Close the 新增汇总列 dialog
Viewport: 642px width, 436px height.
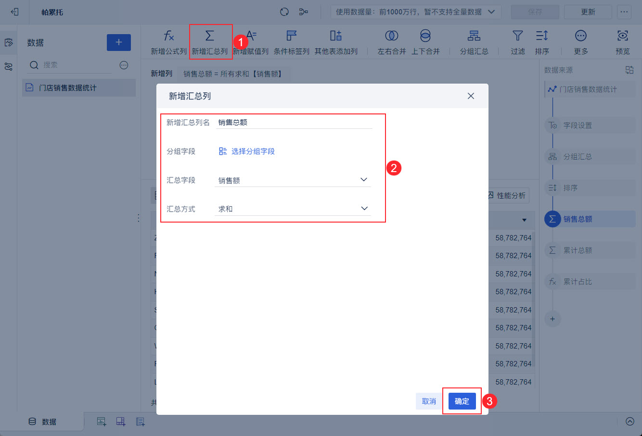471,96
